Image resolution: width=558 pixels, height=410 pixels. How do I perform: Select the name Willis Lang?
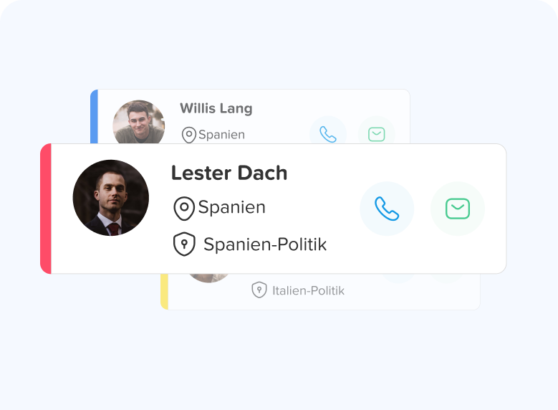216,108
